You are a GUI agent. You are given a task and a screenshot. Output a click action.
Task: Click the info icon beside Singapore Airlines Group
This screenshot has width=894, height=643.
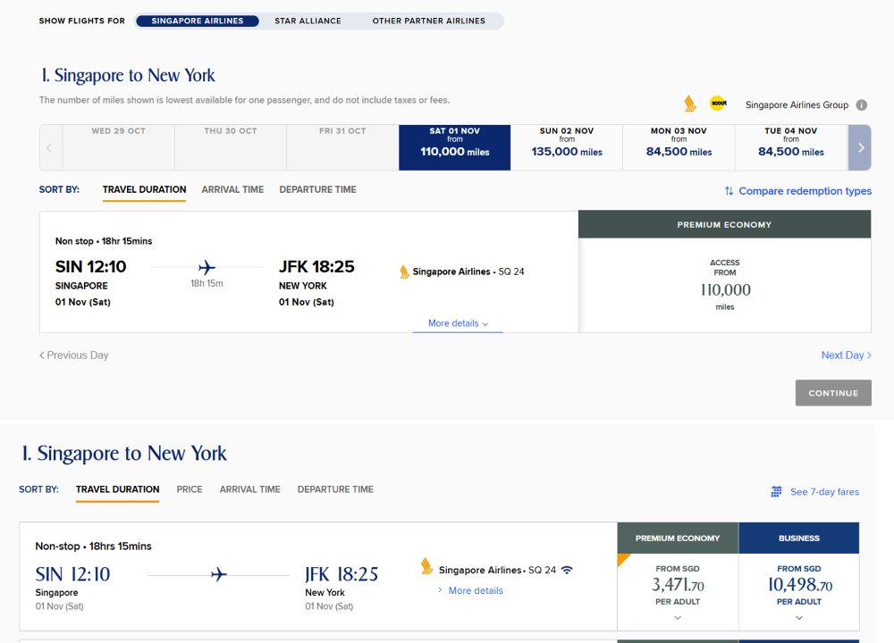(x=861, y=105)
